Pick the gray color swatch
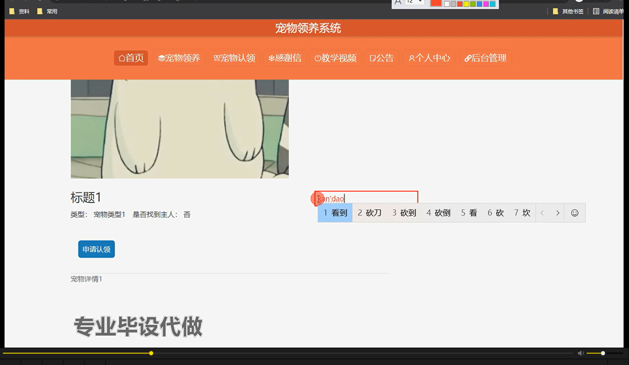Screen dimensions: 629x365 point(453,4)
